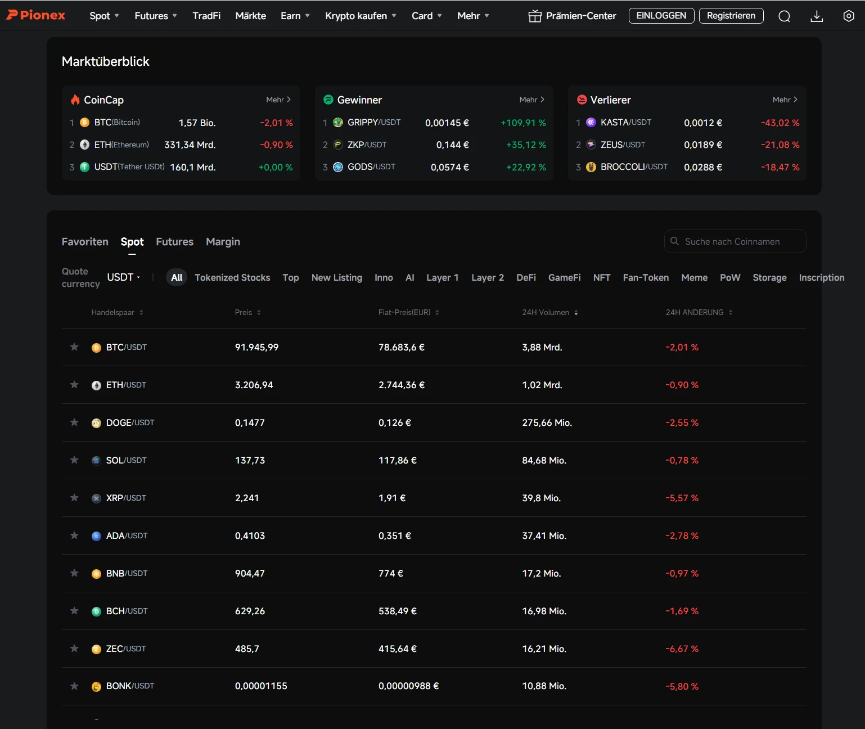865x729 pixels.
Task: Sort by 24H ÄNDERUNG column
Action: point(699,313)
